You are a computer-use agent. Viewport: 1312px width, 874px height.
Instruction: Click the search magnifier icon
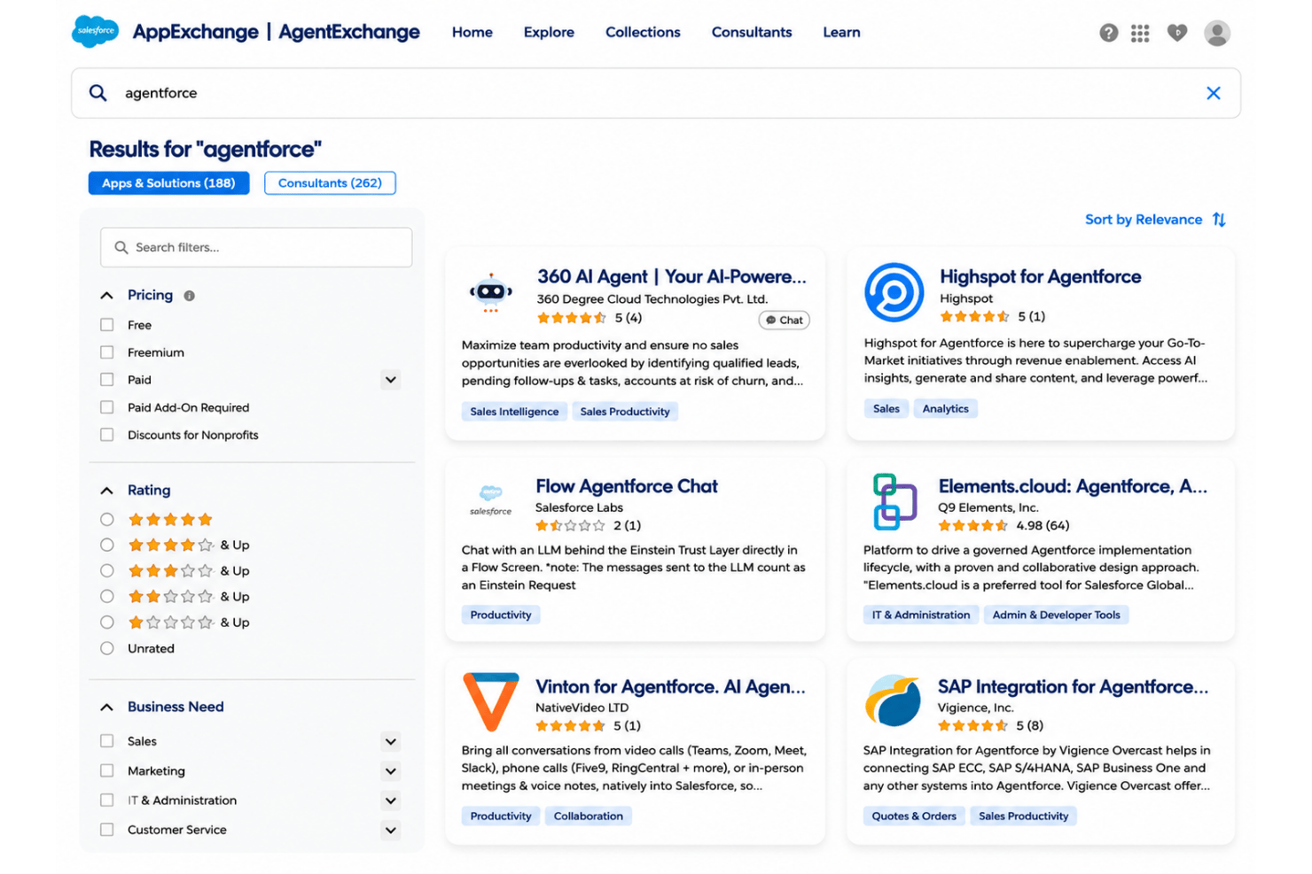point(98,93)
